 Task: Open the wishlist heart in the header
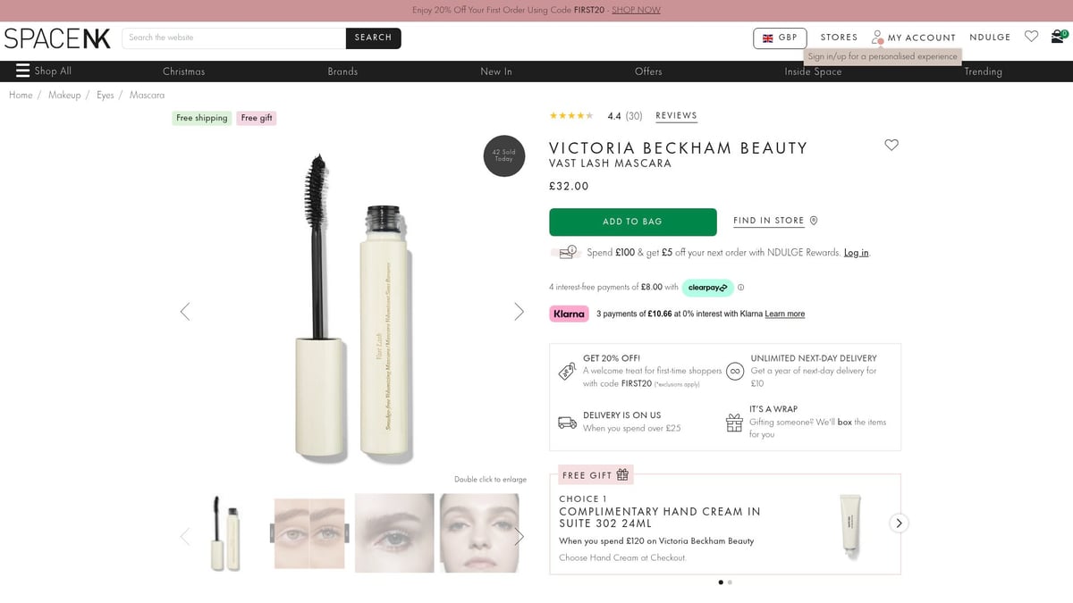(1031, 37)
